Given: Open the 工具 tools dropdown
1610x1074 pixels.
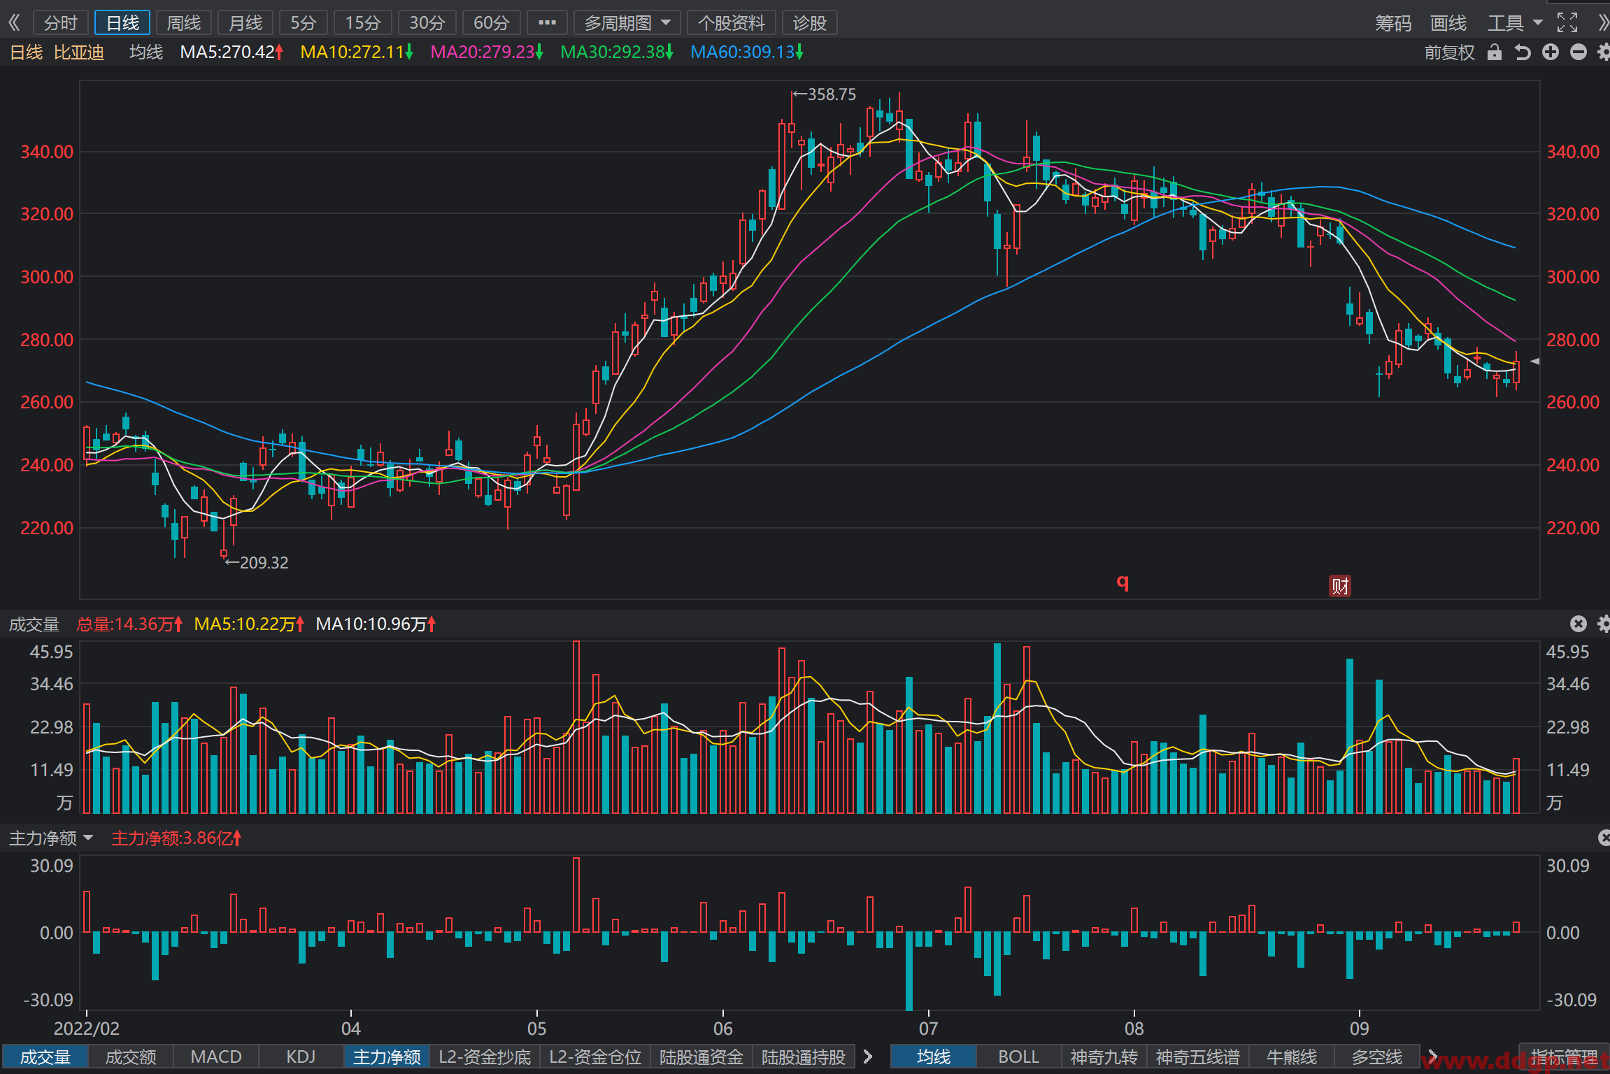Looking at the screenshot, I should [x=1515, y=23].
